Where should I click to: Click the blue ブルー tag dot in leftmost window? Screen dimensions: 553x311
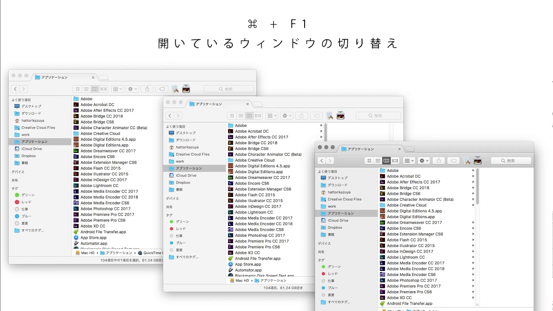[17, 216]
